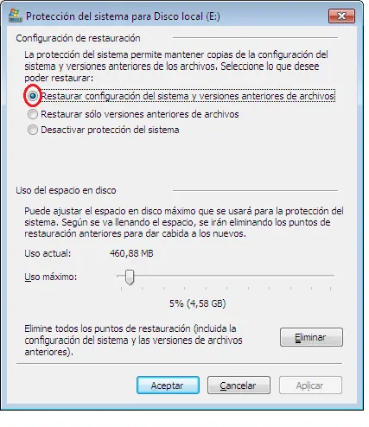Confirm with the Aceptar button

coord(168,386)
